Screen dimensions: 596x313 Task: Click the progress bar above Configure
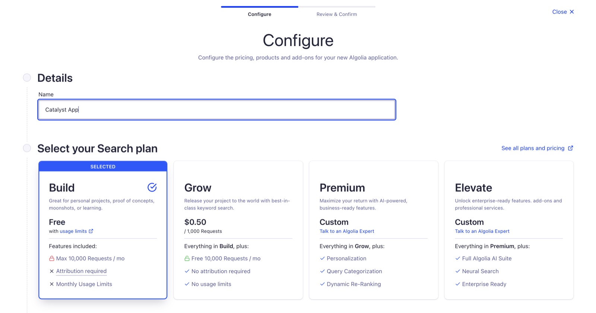click(260, 6)
